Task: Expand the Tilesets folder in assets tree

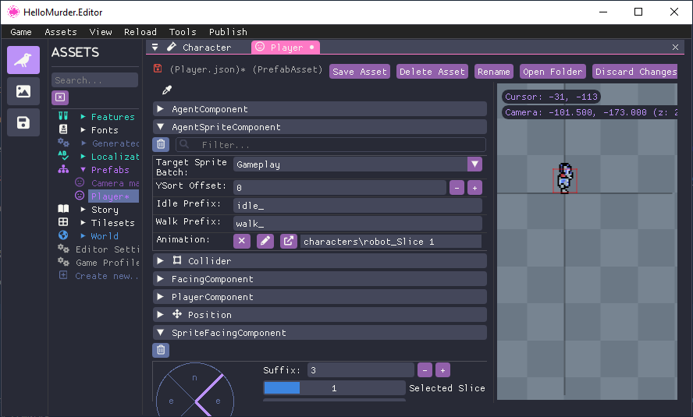Action: point(84,223)
